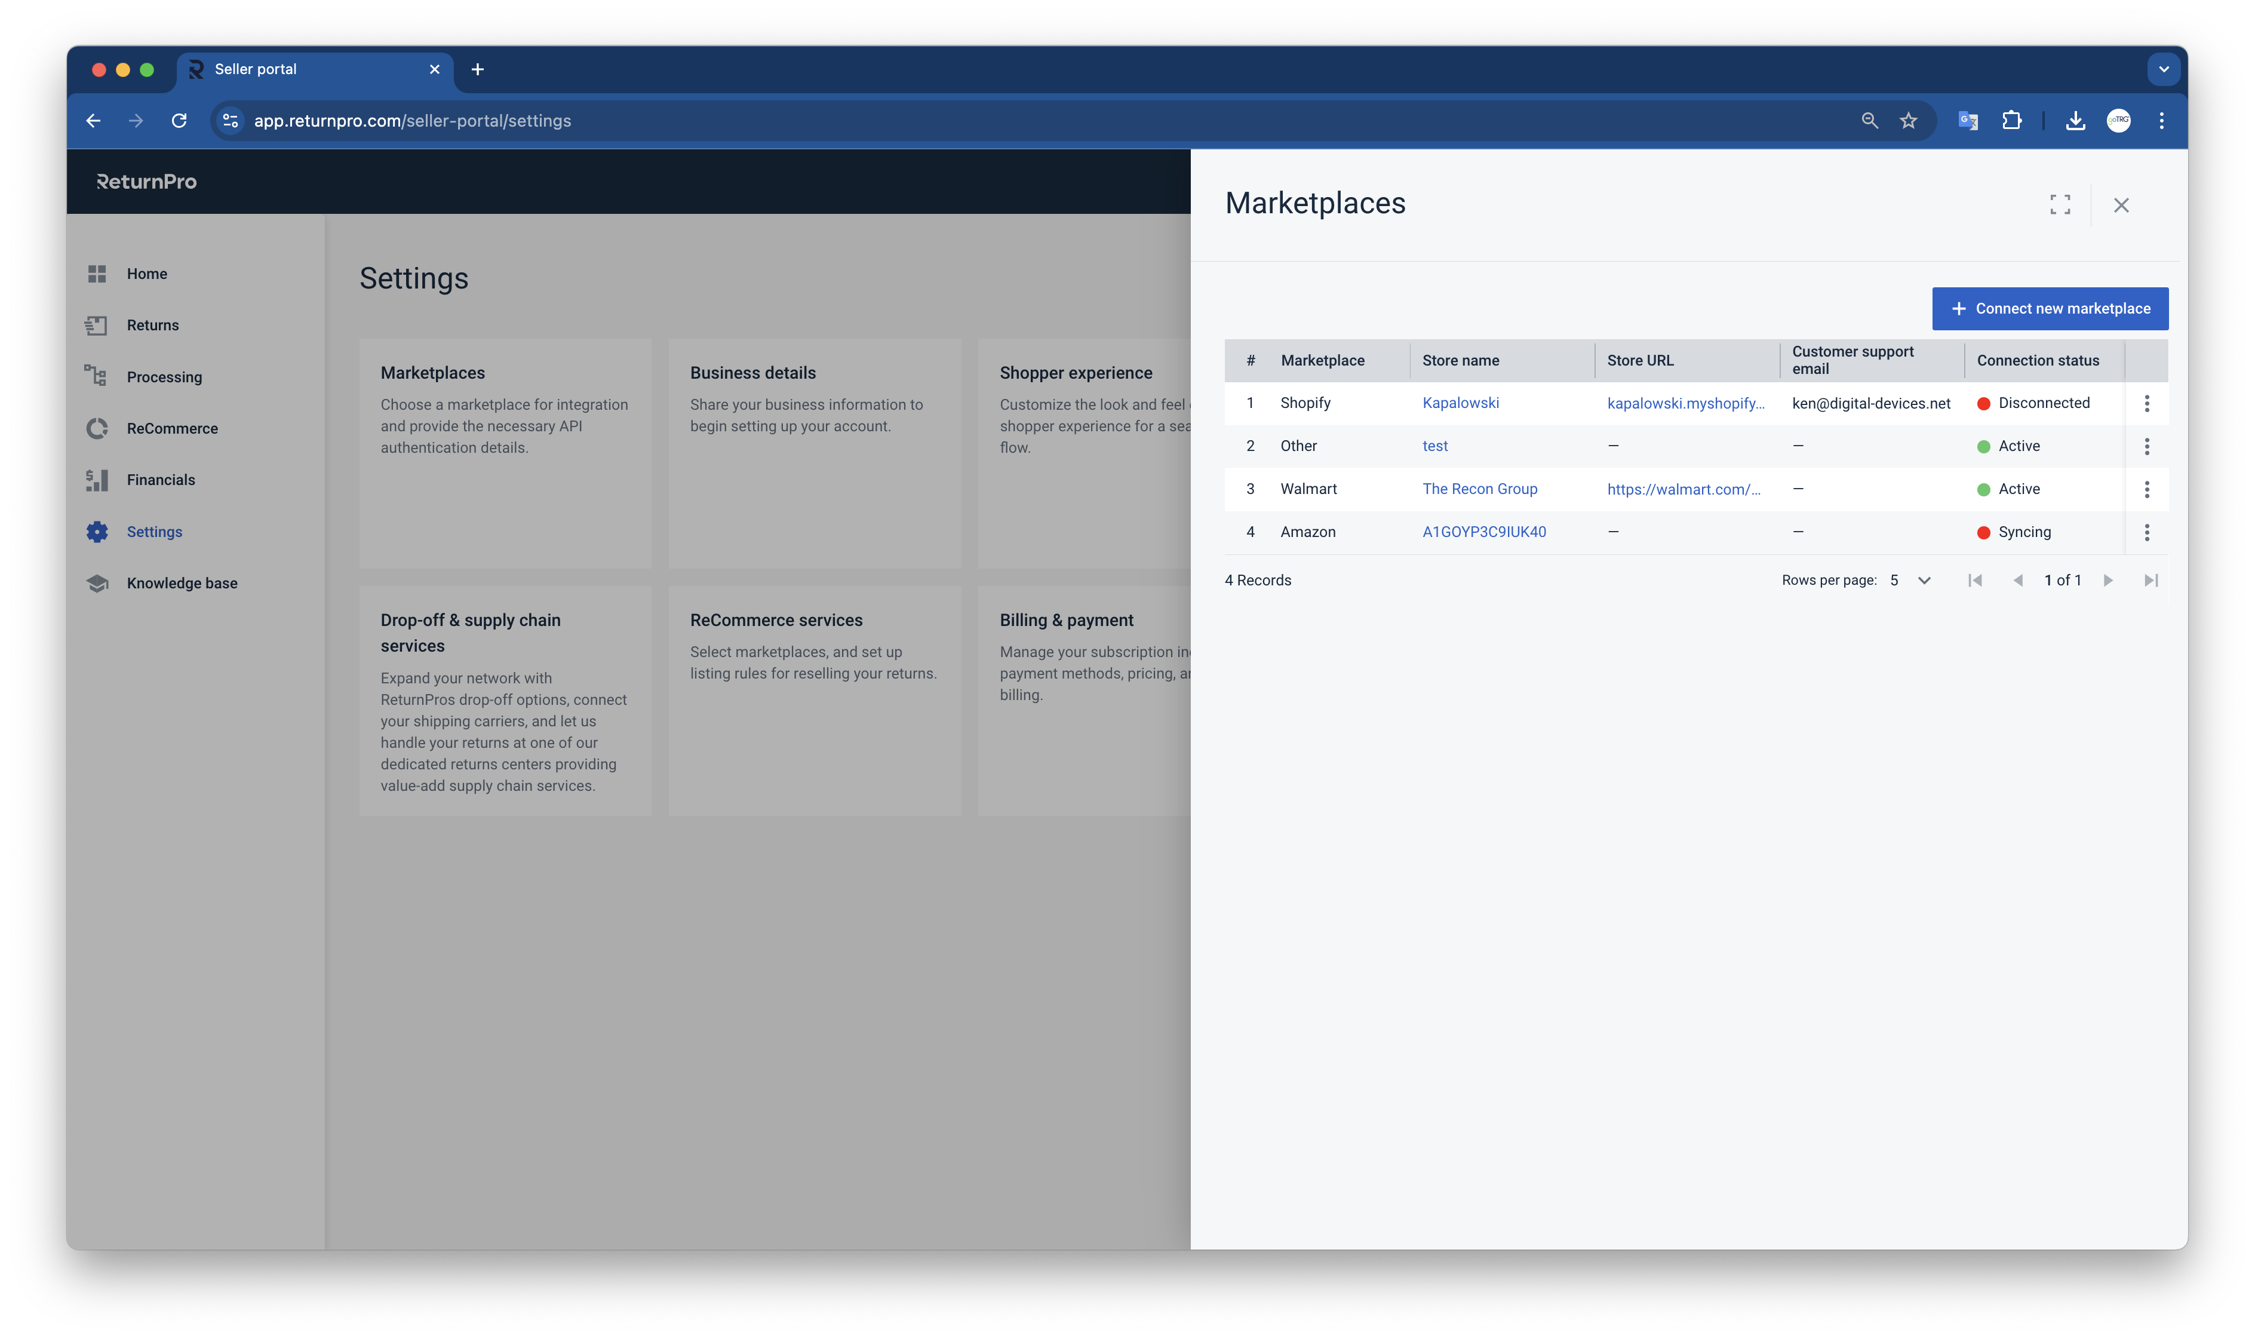
Task: Bookmark this page with star icon
Action: pyautogui.click(x=1908, y=121)
